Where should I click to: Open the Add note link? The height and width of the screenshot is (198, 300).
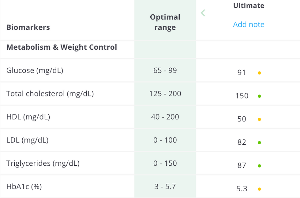249,24
